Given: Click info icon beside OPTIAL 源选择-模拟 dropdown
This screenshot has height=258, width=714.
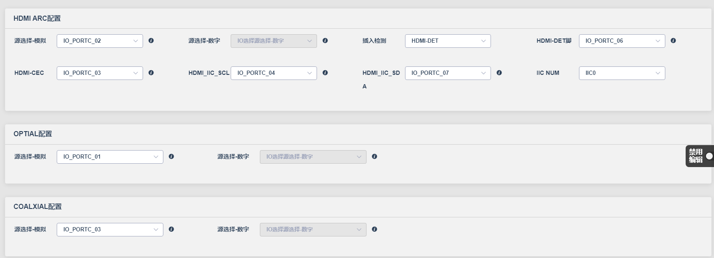Looking at the screenshot, I should click(x=171, y=156).
